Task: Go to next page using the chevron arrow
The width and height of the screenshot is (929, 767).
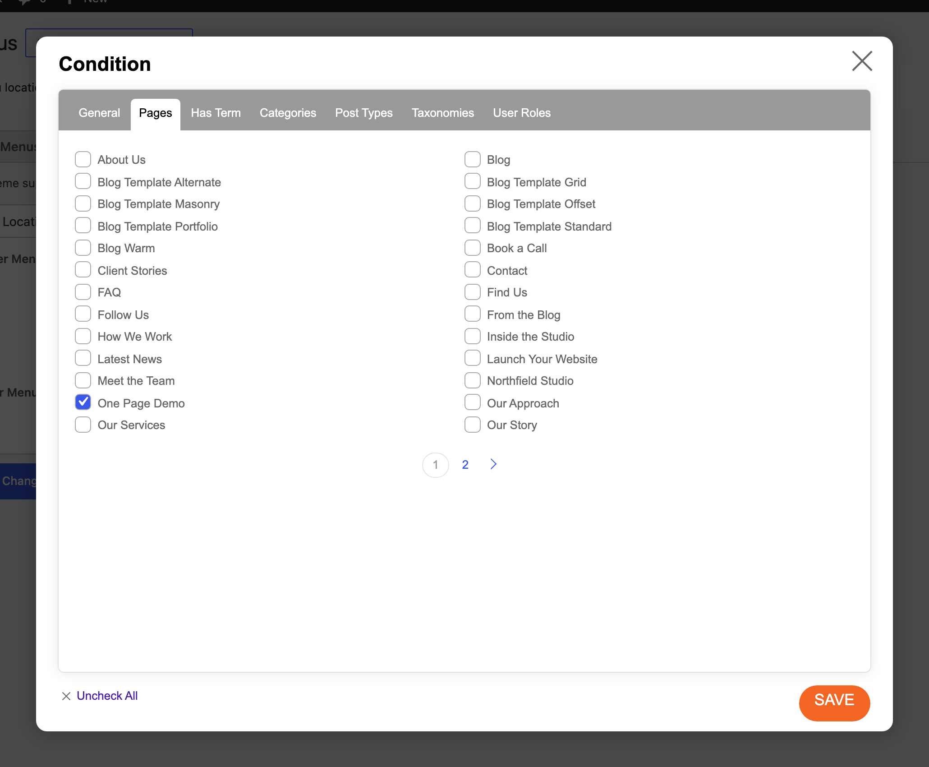Action: click(493, 464)
